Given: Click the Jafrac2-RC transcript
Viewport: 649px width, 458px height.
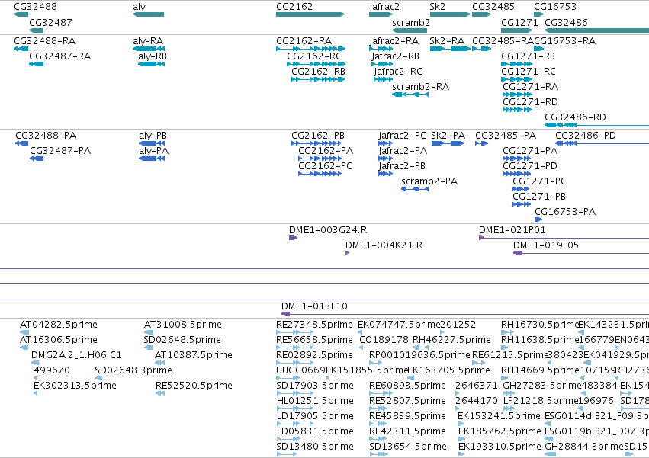Looking at the screenshot, I should pos(384,79).
